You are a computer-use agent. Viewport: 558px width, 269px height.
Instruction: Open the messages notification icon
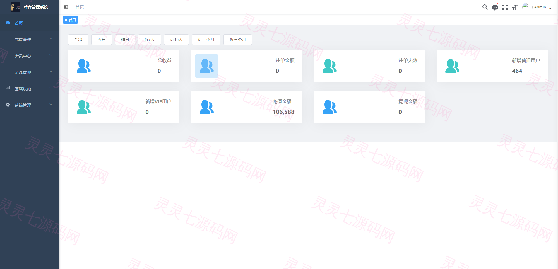495,7
